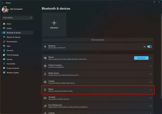The height and width of the screenshot is (114, 162).
Task: Click the Home house icon in sidebar
Action: (4, 24)
